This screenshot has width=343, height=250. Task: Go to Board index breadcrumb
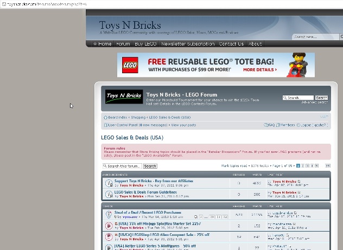point(118,117)
